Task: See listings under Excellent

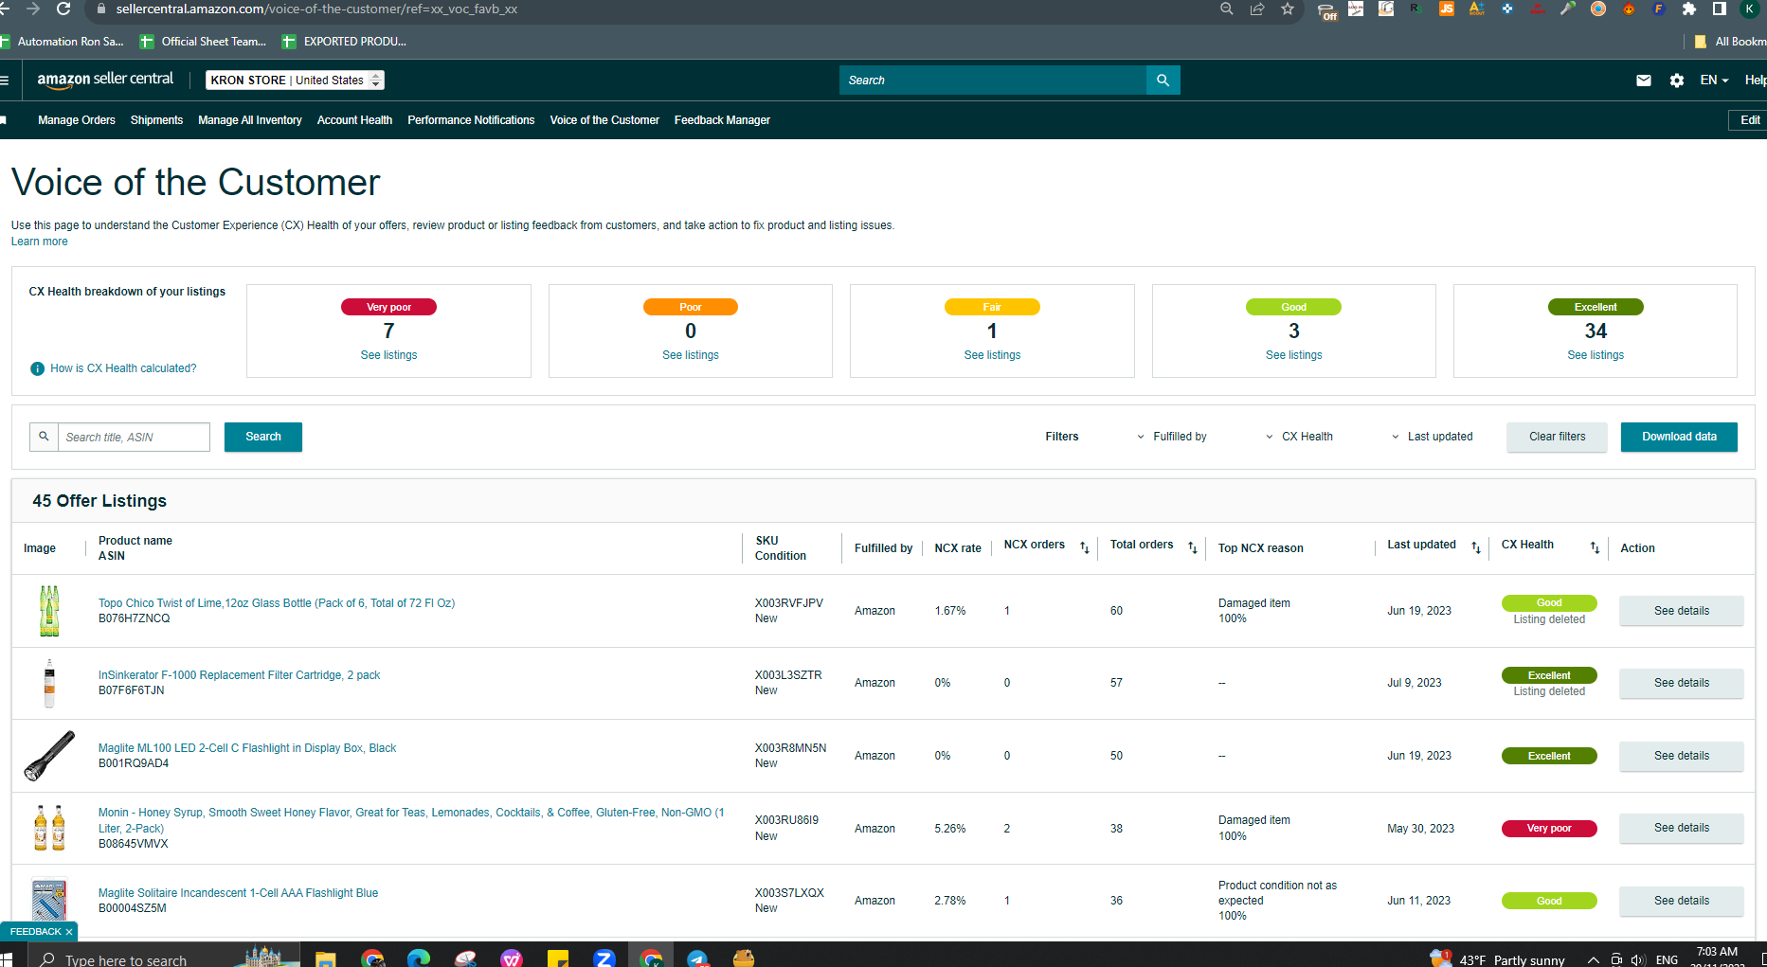Action: coord(1596,355)
